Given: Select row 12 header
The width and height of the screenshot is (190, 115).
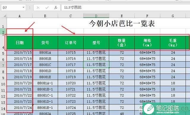Looking at the screenshot, I should [x=3, y=95].
